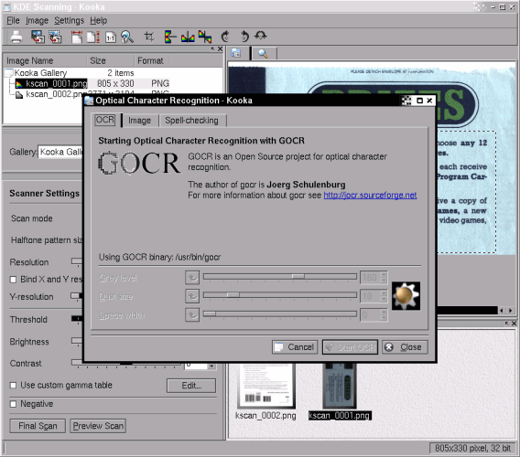The width and height of the screenshot is (520, 457).
Task: Click the Dust size value spinner
Action: [374, 296]
